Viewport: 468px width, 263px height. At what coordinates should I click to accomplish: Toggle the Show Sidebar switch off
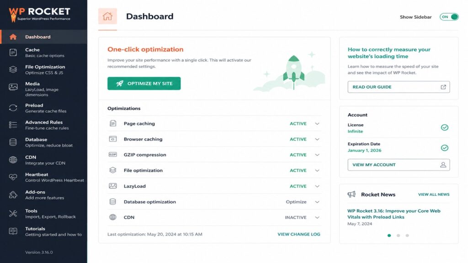[449, 17]
